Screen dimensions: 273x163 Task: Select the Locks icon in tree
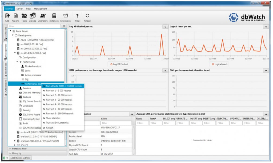coord(23,71)
